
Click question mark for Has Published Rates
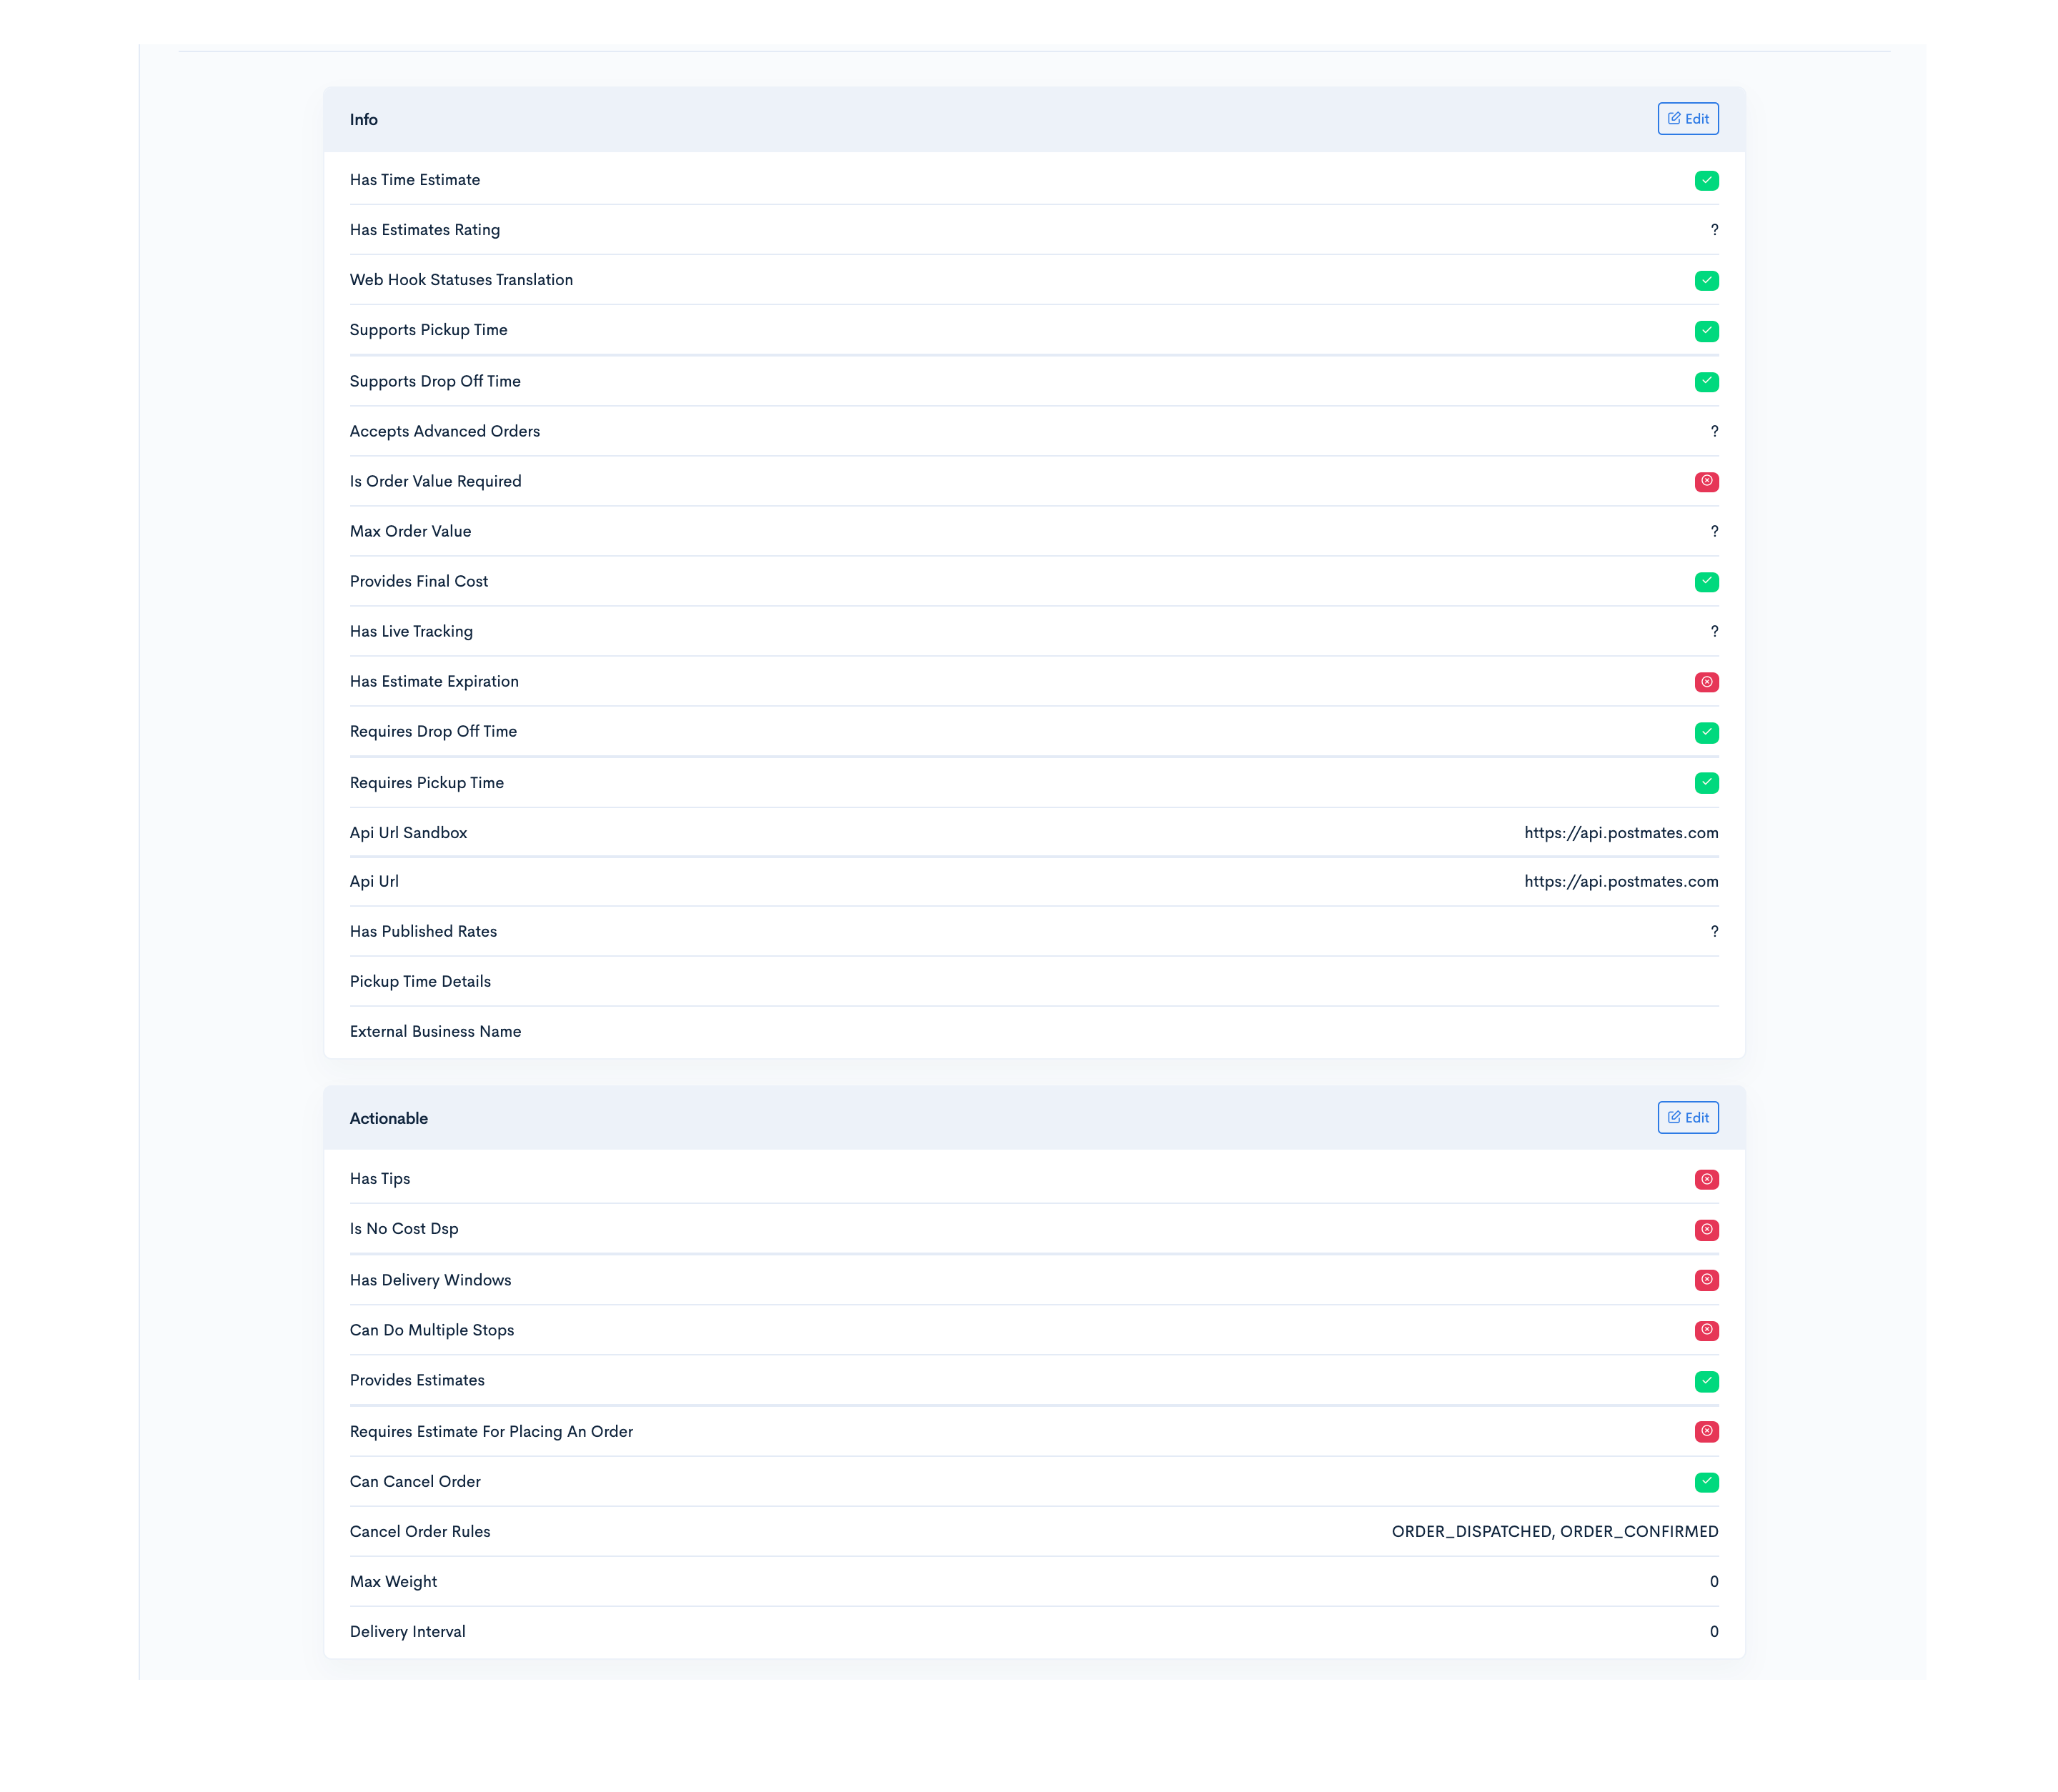coord(1714,932)
